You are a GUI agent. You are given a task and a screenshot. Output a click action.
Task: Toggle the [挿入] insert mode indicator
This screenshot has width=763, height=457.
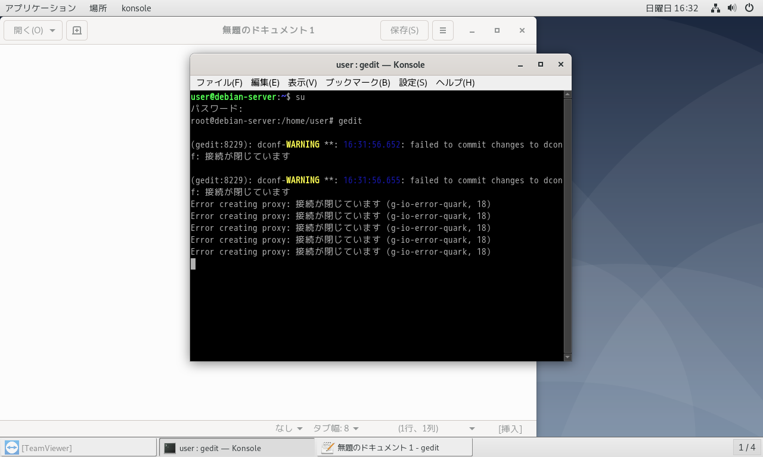pos(510,428)
